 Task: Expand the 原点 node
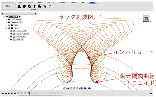(x=6, y=25)
